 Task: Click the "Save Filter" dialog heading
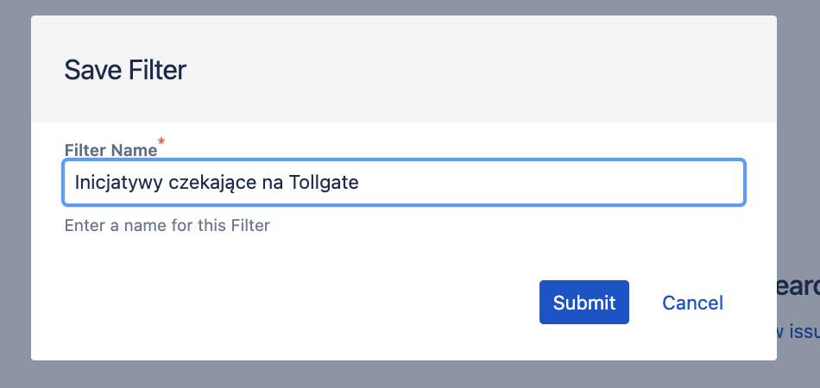[125, 70]
